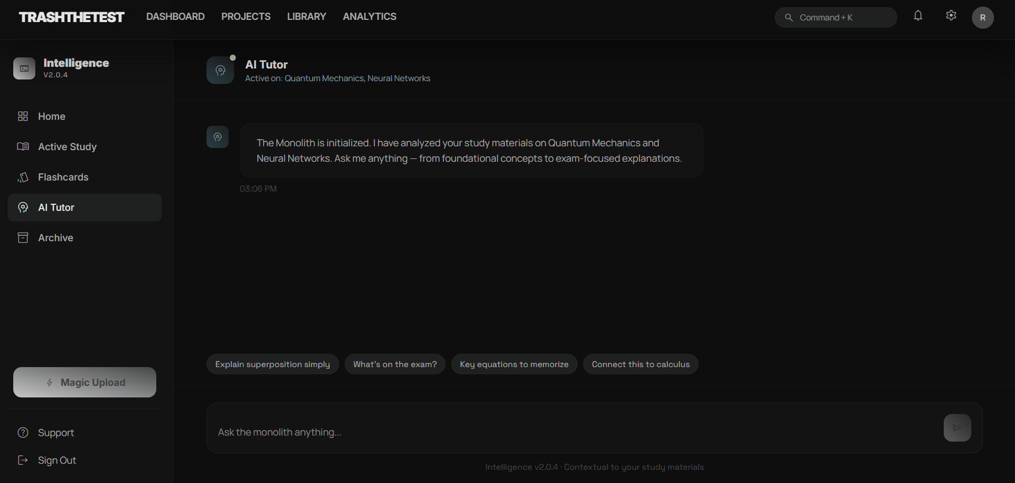Click the tutor message avatar icon

click(218, 137)
